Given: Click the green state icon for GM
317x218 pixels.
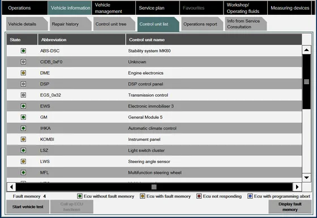Looking at the screenshot, I should [x=23, y=117].
